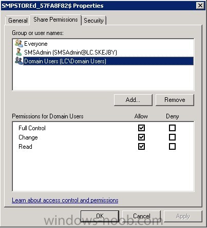Remove the selected group with Remove
The image size is (207, 228).
pos(175,100)
